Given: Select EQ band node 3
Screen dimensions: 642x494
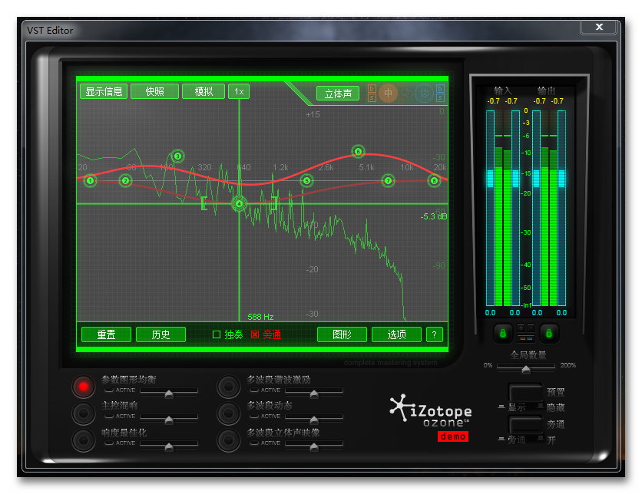Looking at the screenshot, I should (x=177, y=156).
